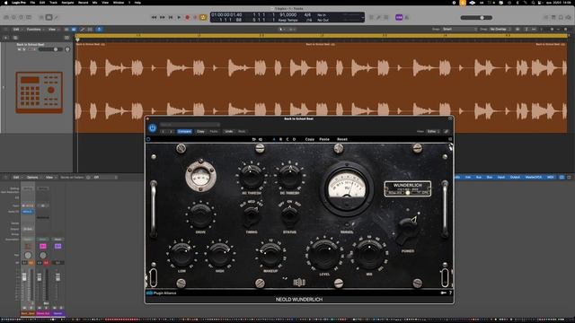The width and height of the screenshot is (575, 323).
Task: Open the plugin preset name dropdown
Action: (190, 125)
